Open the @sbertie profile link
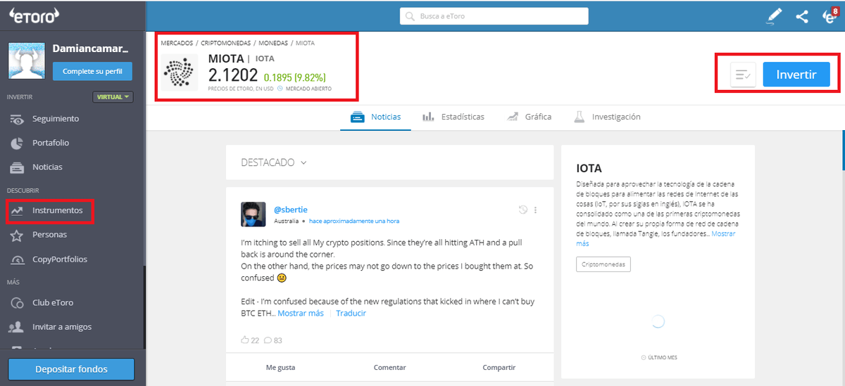 (x=290, y=210)
